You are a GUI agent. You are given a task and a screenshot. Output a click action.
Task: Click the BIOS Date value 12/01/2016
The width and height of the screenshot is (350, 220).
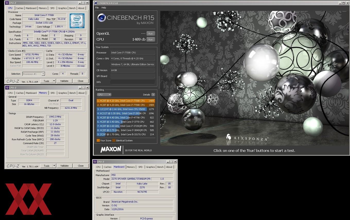[x=142, y=209]
